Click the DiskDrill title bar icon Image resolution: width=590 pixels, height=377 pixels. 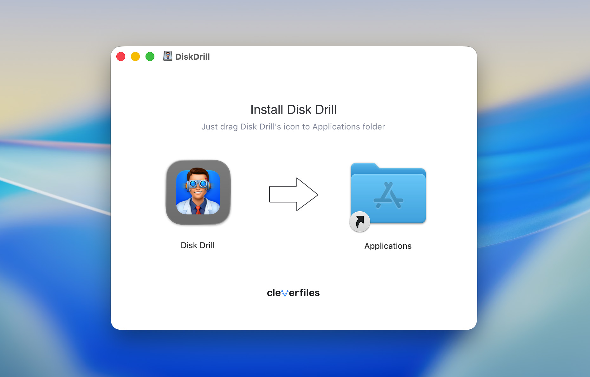(168, 56)
